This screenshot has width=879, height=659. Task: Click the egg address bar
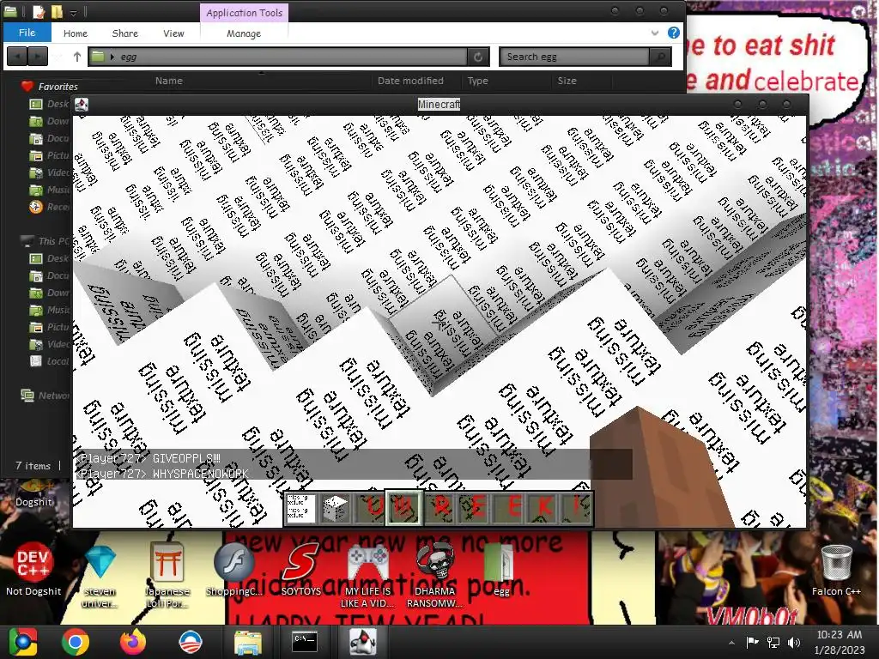[277, 57]
